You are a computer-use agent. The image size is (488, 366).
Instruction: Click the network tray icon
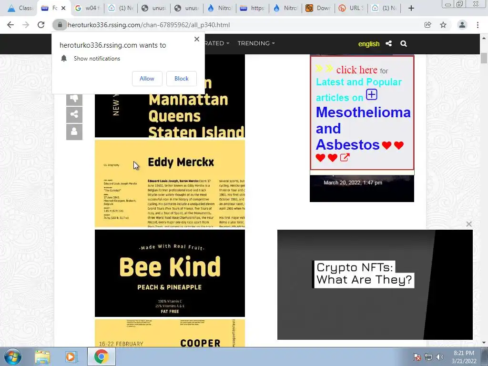click(428, 357)
